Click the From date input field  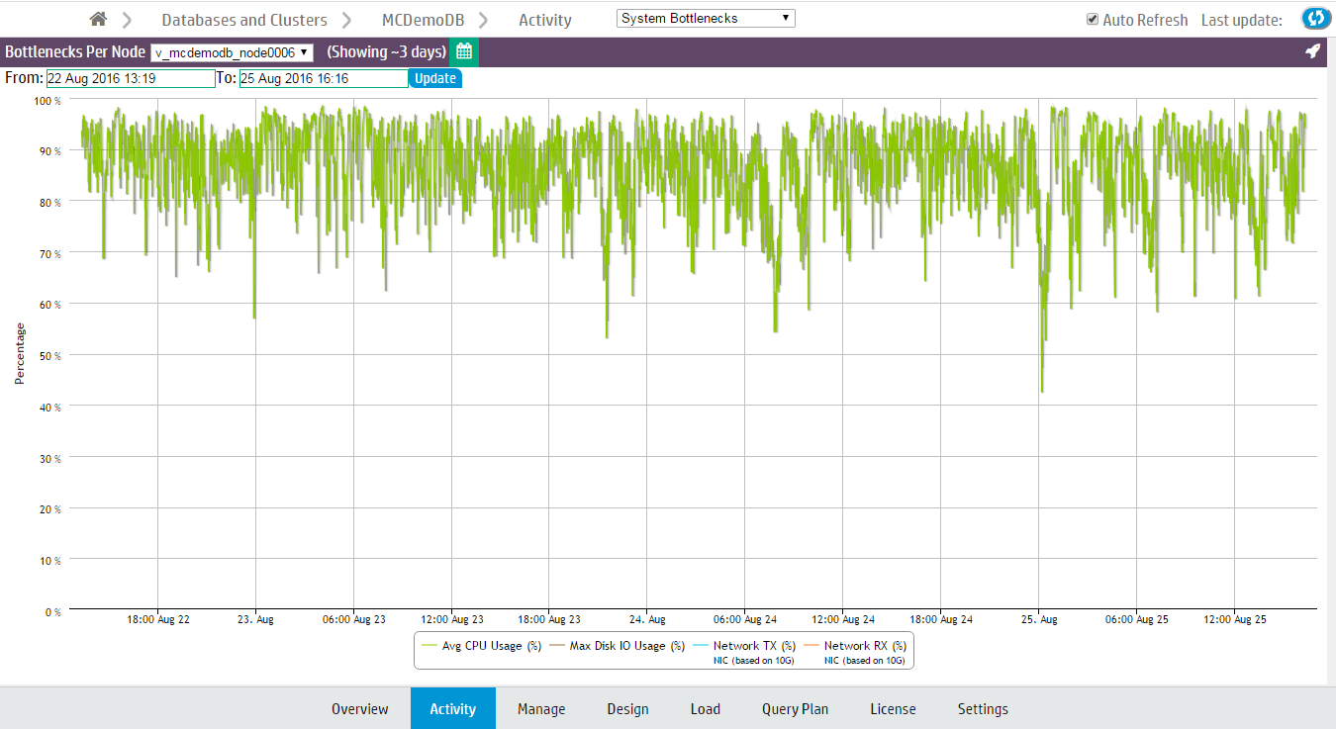pyautogui.click(x=130, y=78)
